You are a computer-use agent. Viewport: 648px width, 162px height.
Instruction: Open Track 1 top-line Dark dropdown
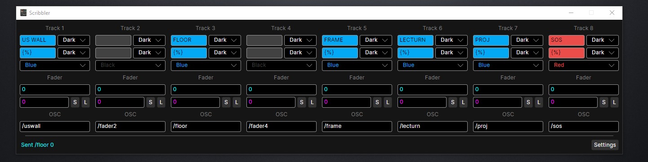(x=74, y=40)
